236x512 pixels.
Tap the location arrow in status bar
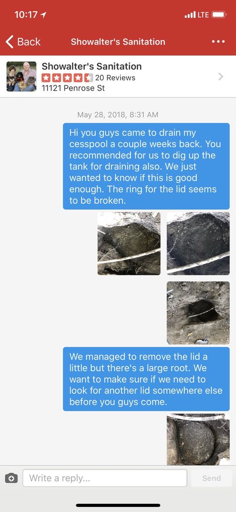click(x=44, y=15)
